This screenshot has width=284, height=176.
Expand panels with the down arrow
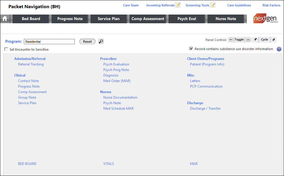click(x=231, y=40)
